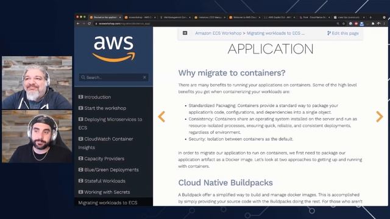Follow the Migrating workloads to ECS breadcrumb
390x219 pixels.
pyautogui.click(x=275, y=33)
